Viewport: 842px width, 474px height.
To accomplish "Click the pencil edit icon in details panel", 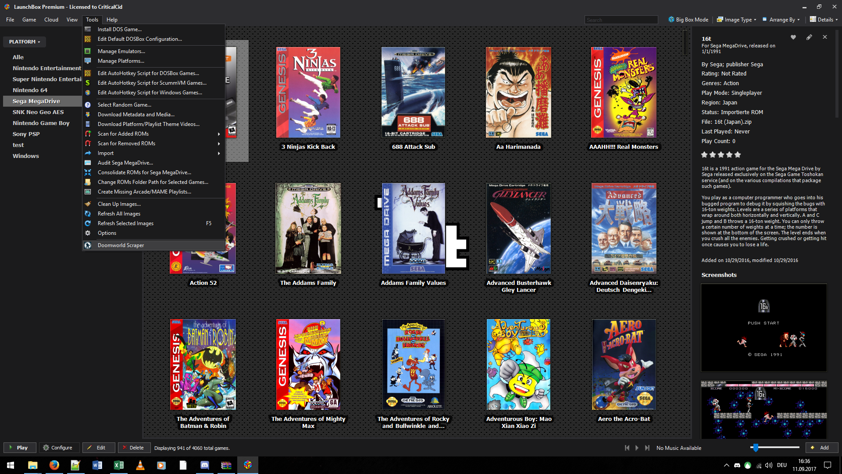I will point(809,37).
